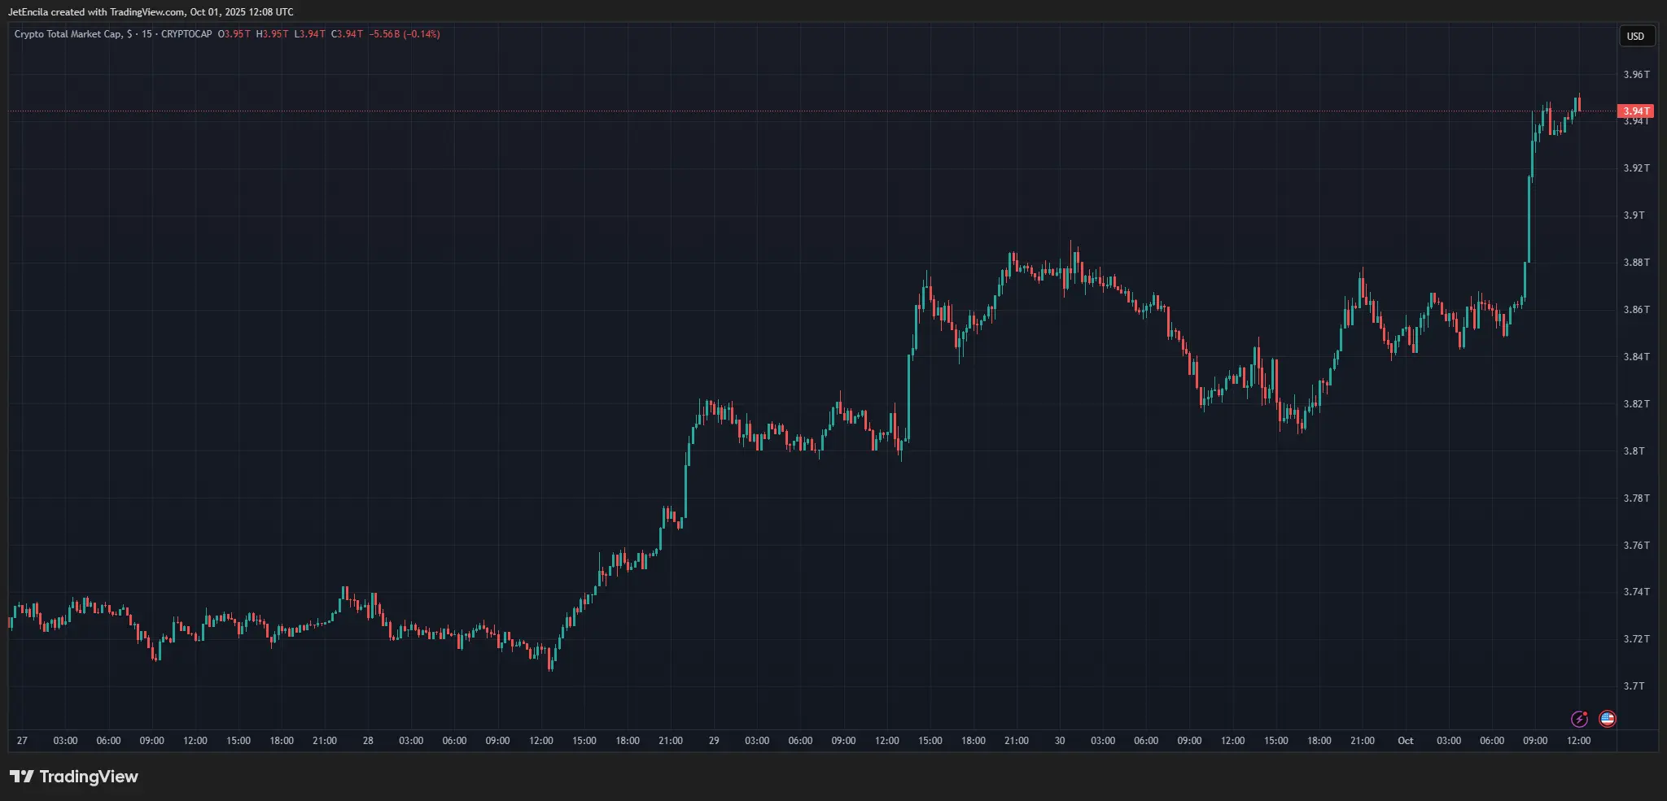1667x801 pixels.
Task: Click the low value L3.94T in legend
Action: pos(309,34)
